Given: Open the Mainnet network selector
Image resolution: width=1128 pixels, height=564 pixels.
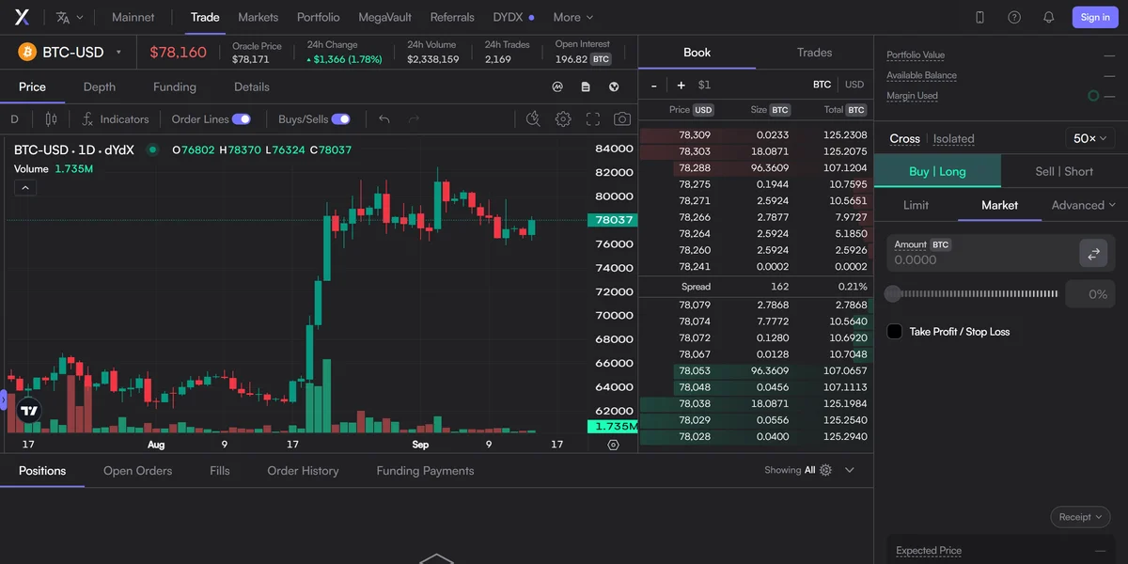Looking at the screenshot, I should point(133,17).
